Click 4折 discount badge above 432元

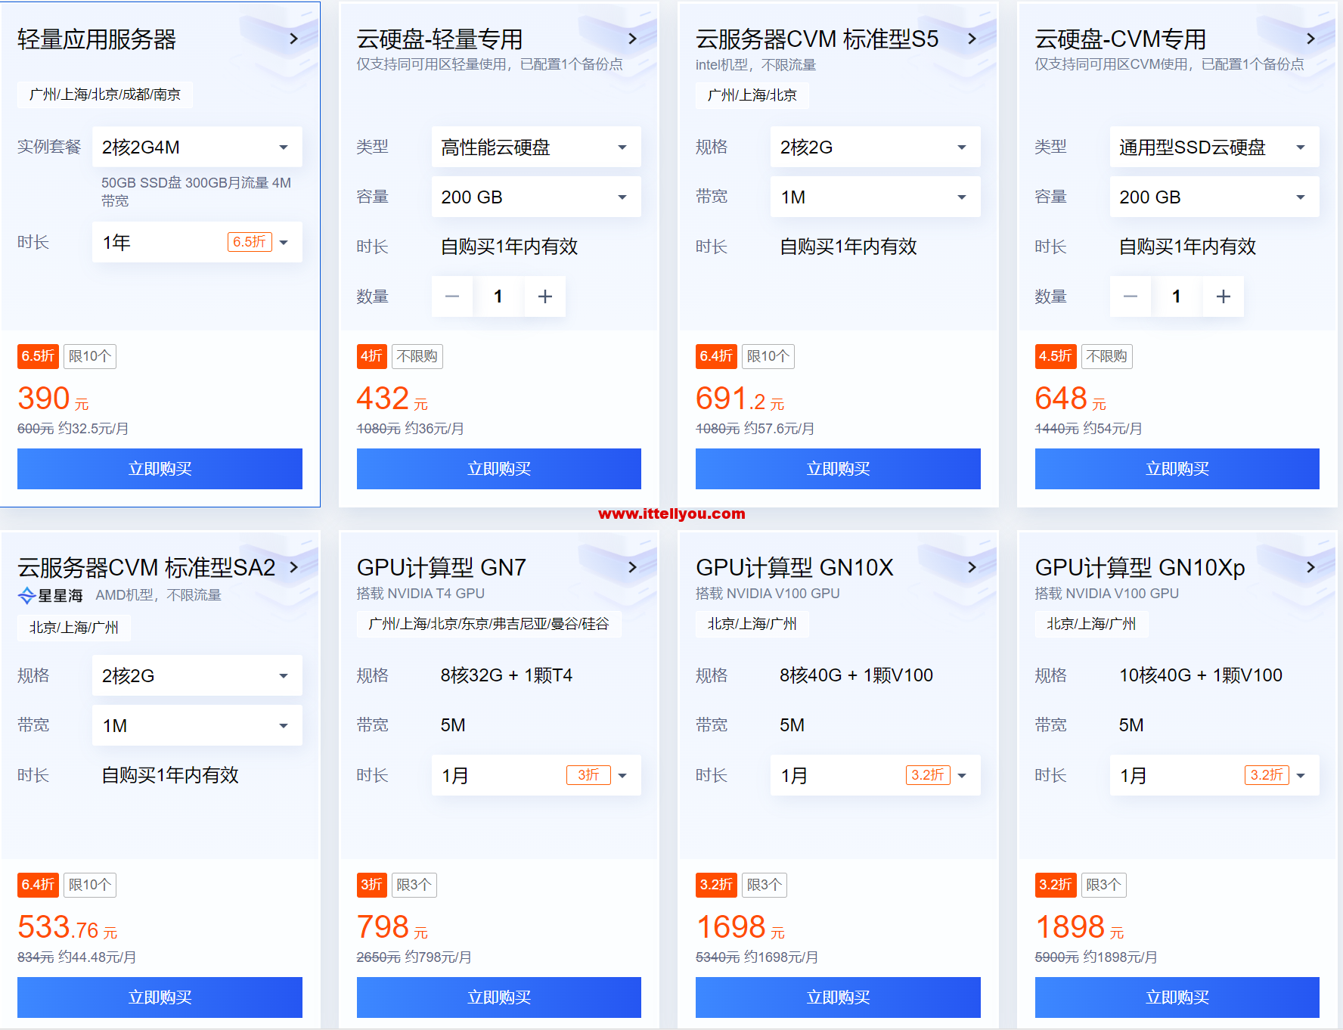pyautogui.click(x=371, y=356)
